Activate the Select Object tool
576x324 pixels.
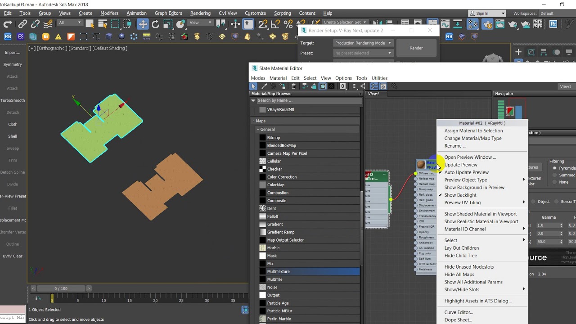pyautogui.click(x=90, y=24)
